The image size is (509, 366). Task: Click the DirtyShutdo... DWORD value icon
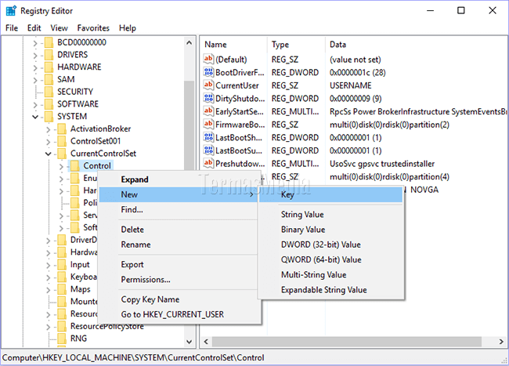pyautogui.click(x=208, y=98)
